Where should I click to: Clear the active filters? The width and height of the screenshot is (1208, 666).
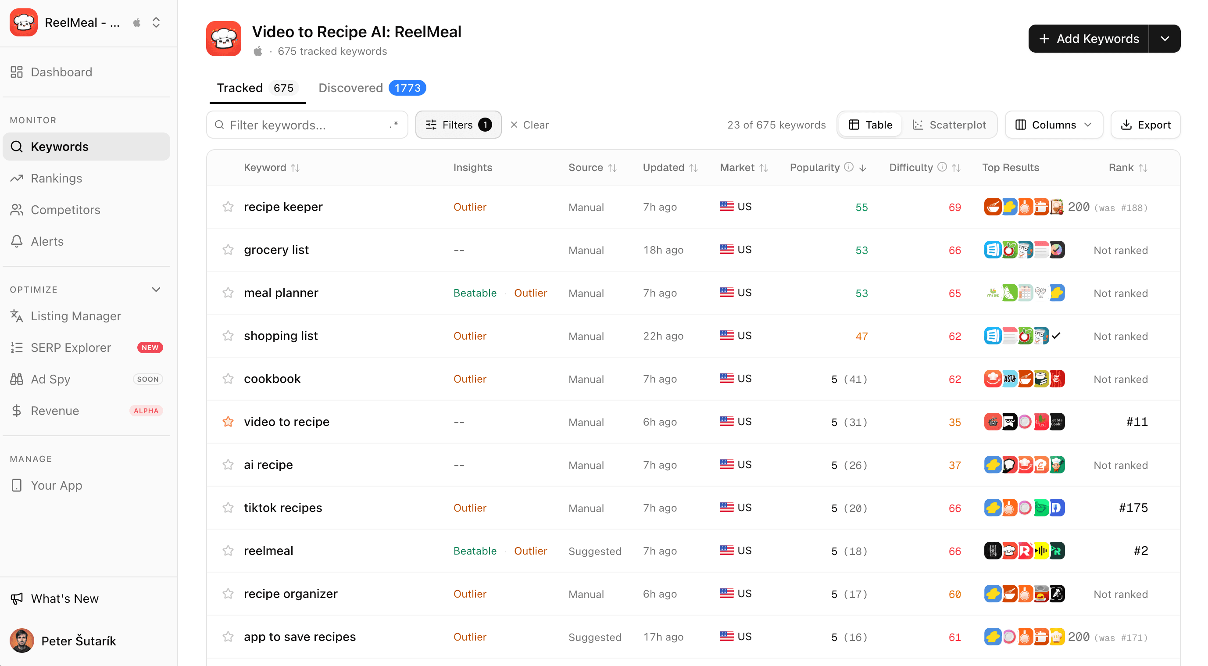tap(529, 125)
